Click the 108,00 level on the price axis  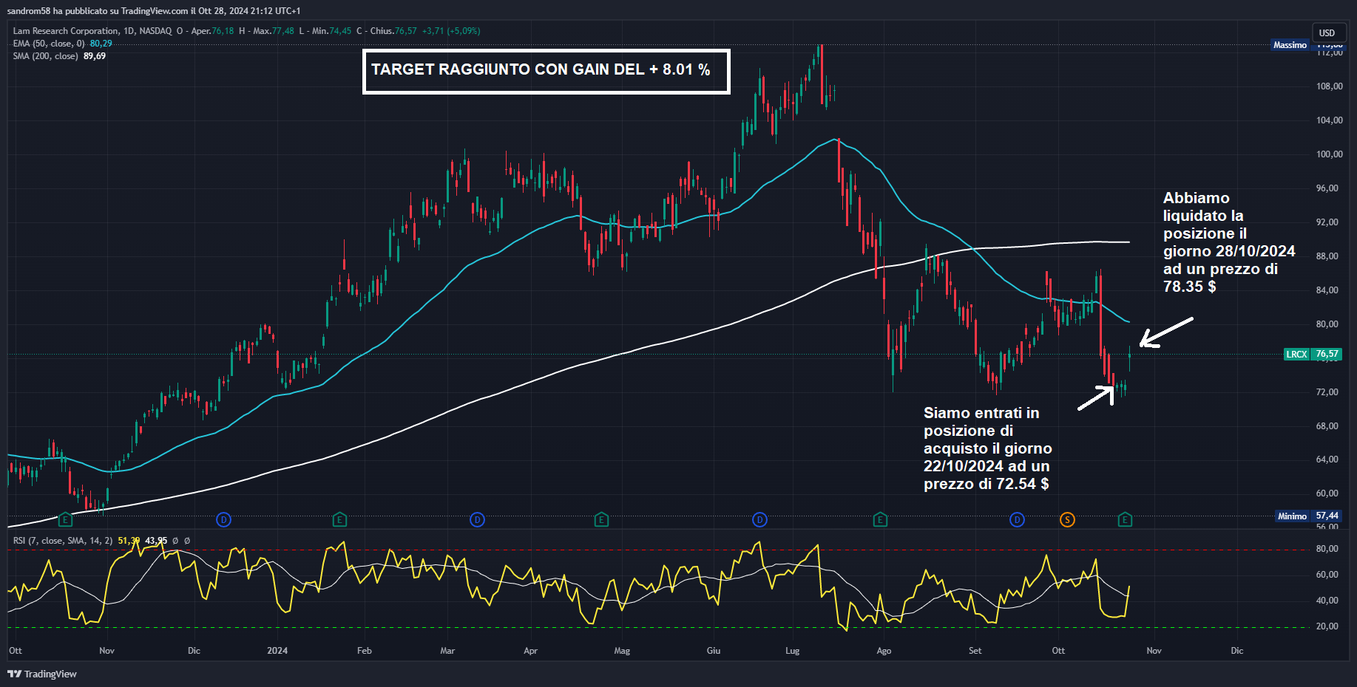tap(1329, 86)
